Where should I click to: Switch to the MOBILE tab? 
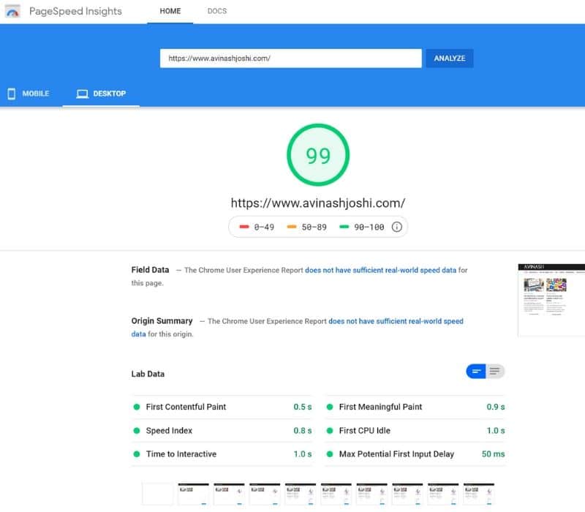pyautogui.click(x=29, y=94)
